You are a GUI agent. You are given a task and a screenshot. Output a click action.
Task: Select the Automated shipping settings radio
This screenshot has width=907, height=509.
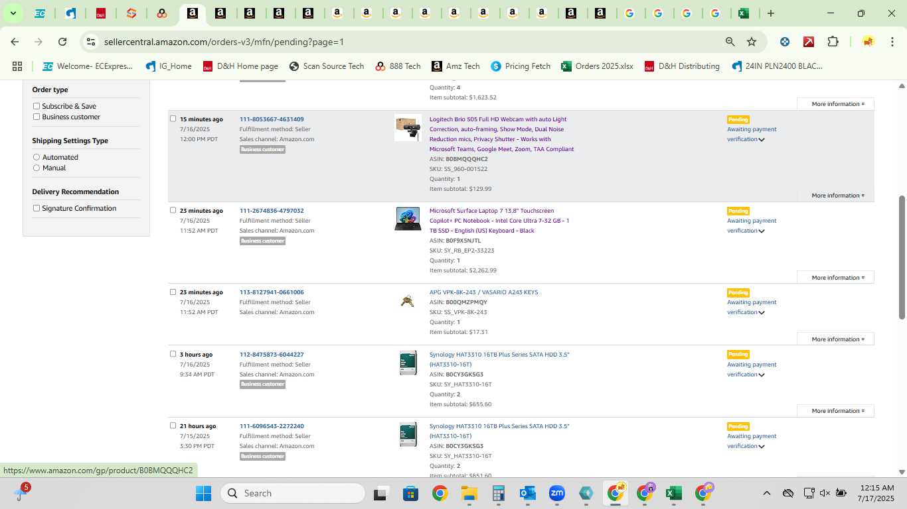tap(37, 157)
